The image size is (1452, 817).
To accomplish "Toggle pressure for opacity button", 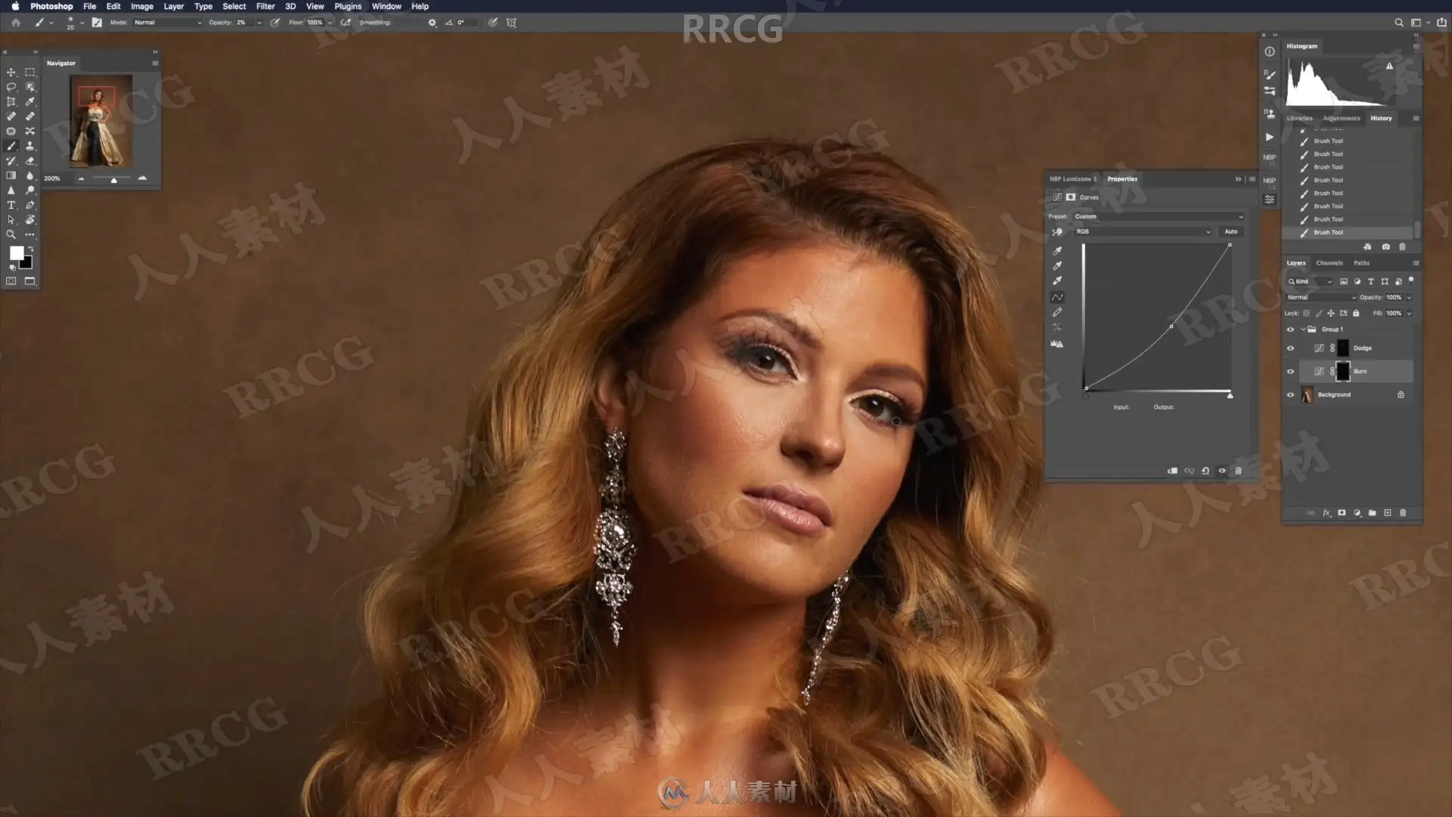I will point(275,23).
